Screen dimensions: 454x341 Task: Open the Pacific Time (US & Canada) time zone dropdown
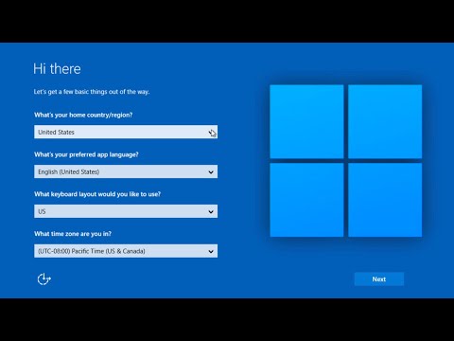click(126, 251)
